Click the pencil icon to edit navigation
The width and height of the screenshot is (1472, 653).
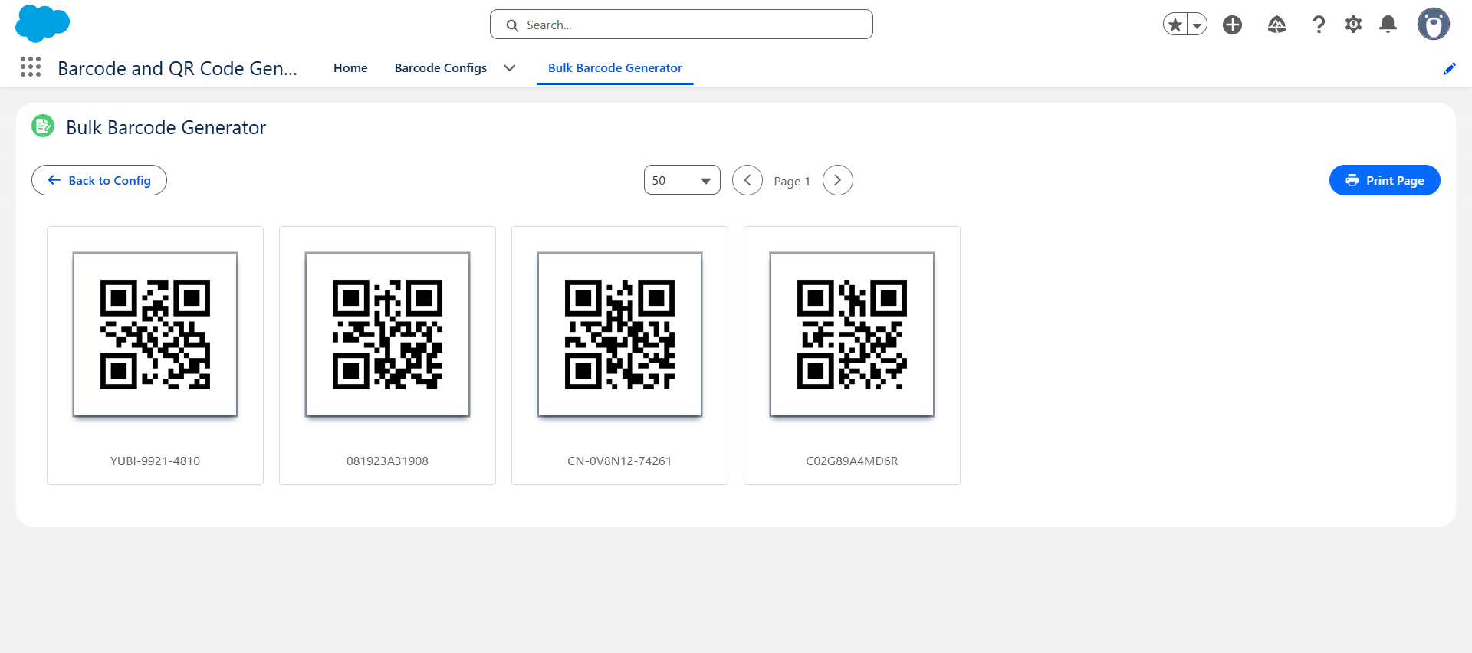point(1449,69)
